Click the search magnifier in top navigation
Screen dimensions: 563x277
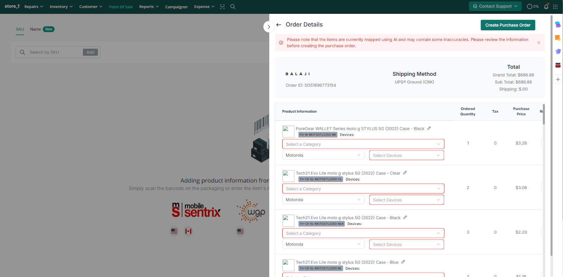point(233,7)
